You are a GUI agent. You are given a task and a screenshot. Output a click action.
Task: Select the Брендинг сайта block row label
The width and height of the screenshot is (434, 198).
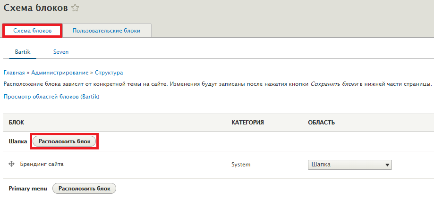(x=42, y=165)
